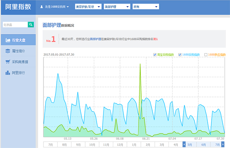
Task: Open the 所有 dropdown
Action: [x=146, y=6]
